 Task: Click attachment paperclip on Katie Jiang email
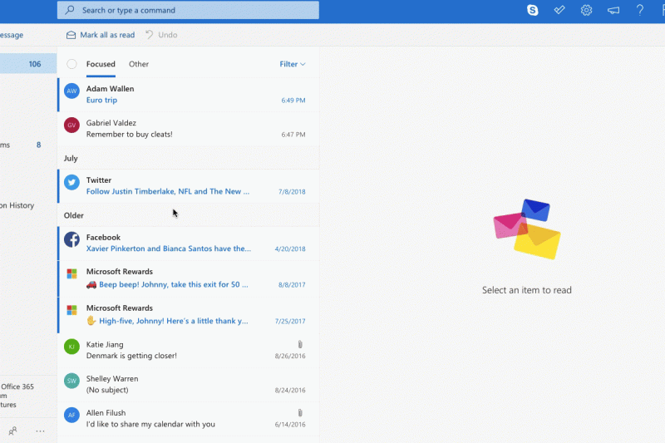(x=300, y=344)
